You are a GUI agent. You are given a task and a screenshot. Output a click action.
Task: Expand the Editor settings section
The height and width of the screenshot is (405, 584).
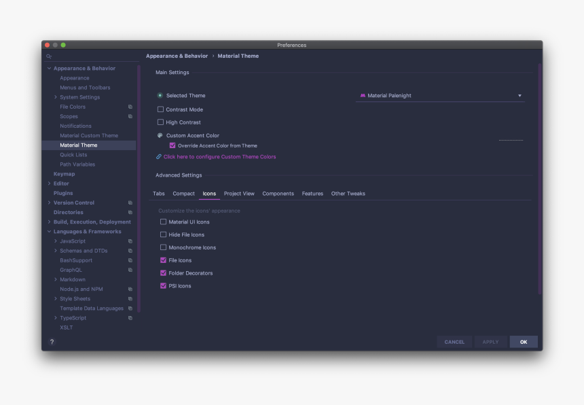pos(49,183)
